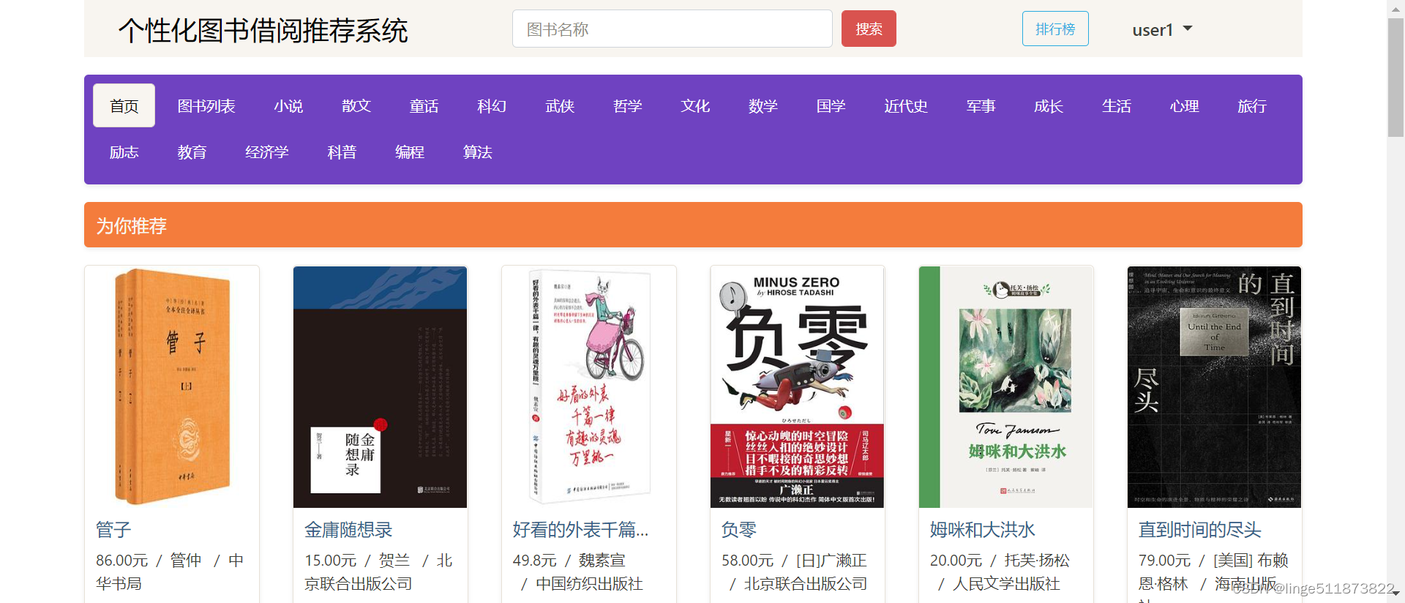This screenshot has width=1405, height=603.
Task: Open the 数学 category
Action: click(x=763, y=106)
